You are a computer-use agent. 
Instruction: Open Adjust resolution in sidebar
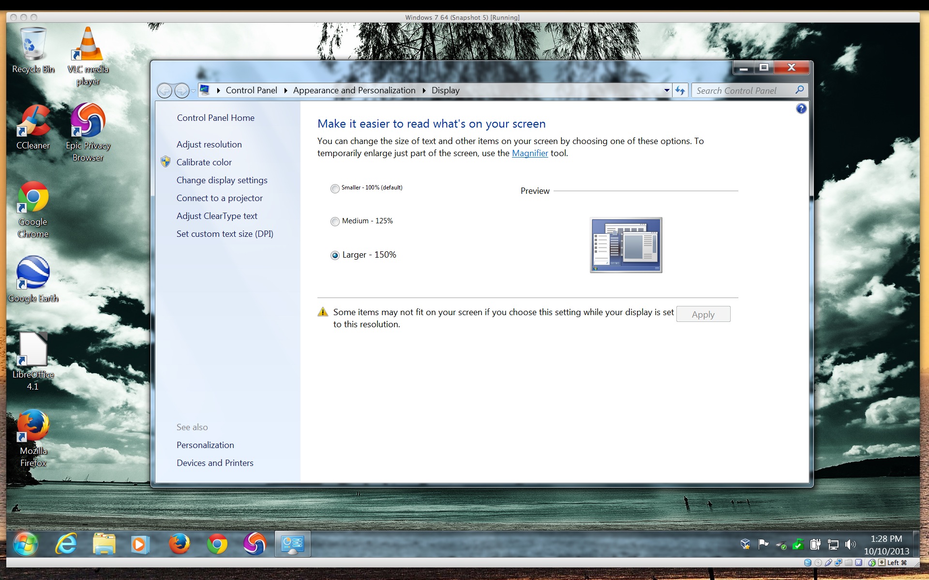pos(209,145)
